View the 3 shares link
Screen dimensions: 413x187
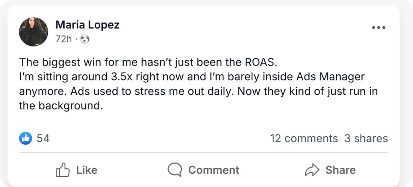366,138
